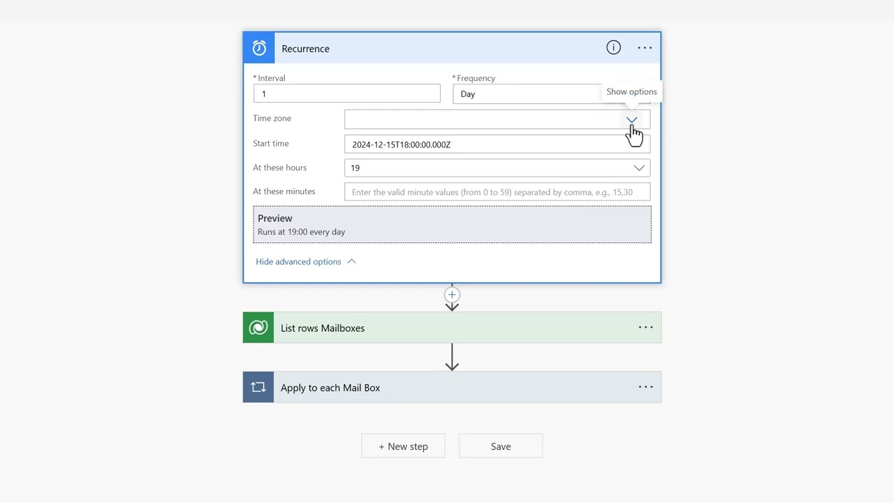Click the 'Start time' label
Image resolution: width=894 pixels, height=503 pixels.
pyautogui.click(x=271, y=143)
